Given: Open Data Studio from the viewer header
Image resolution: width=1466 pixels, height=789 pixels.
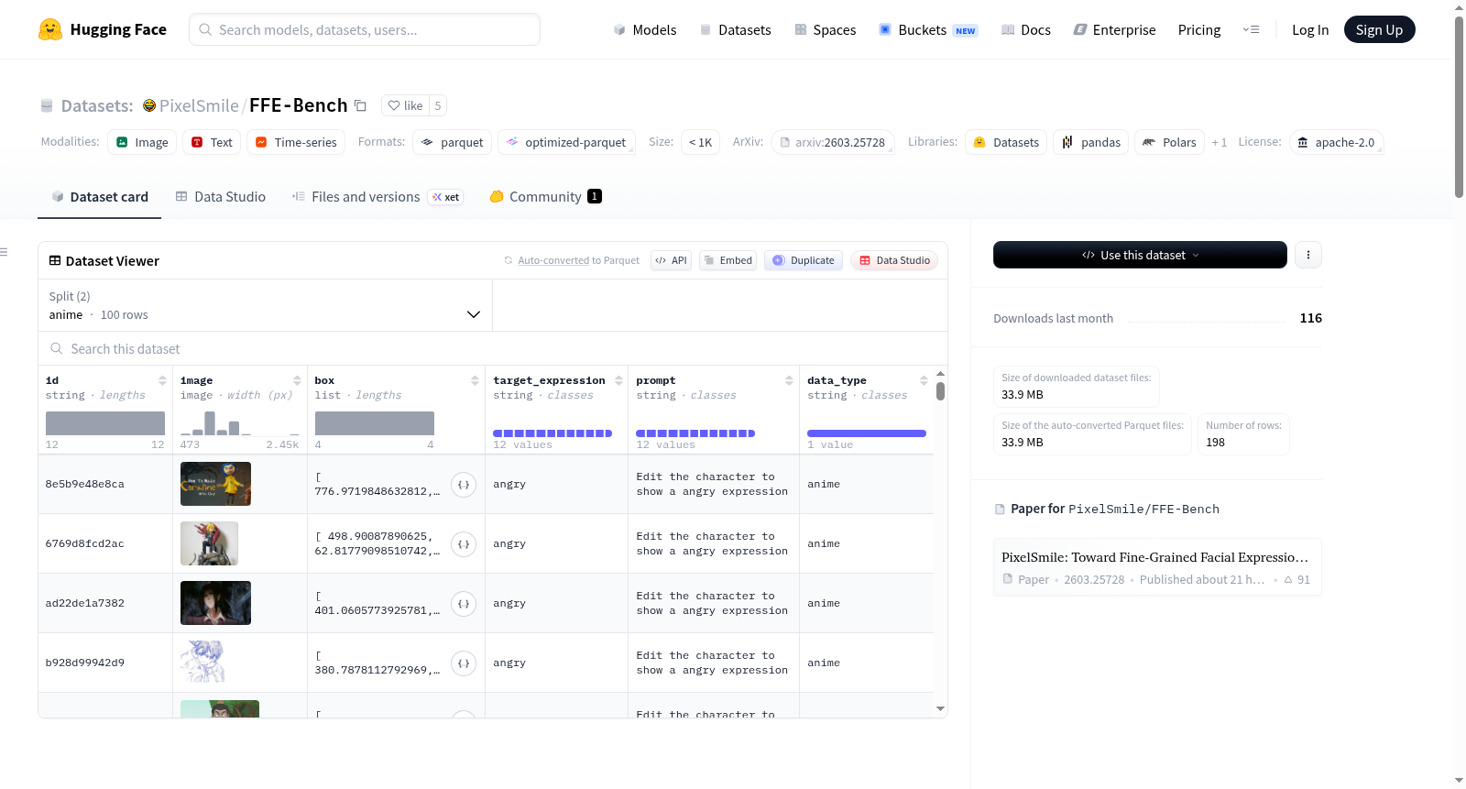Looking at the screenshot, I should [894, 260].
